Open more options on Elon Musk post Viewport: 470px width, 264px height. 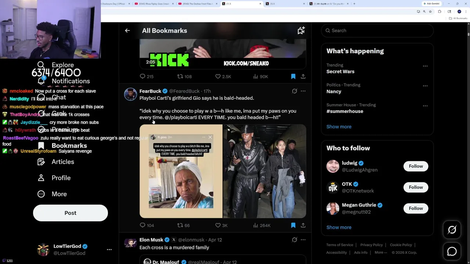coord(303,240)
